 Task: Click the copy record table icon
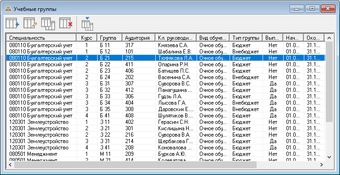point(48,24)
